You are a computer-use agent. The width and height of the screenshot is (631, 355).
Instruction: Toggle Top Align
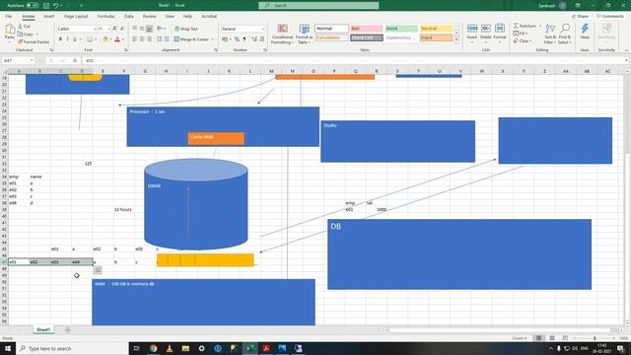[x=135, y=29]
